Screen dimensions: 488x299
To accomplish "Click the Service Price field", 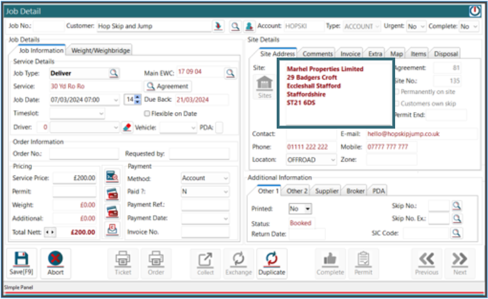I will [x=74, y=178].
